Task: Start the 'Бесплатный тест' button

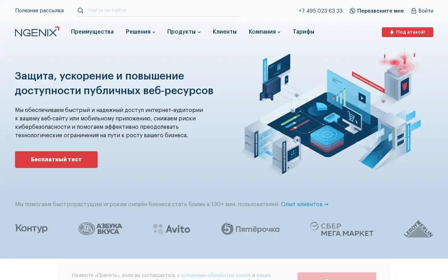Action: click(56, 160)
